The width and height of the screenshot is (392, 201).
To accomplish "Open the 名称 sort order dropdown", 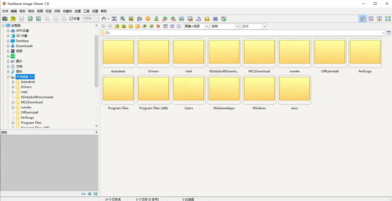I will [x=238, y=26].
